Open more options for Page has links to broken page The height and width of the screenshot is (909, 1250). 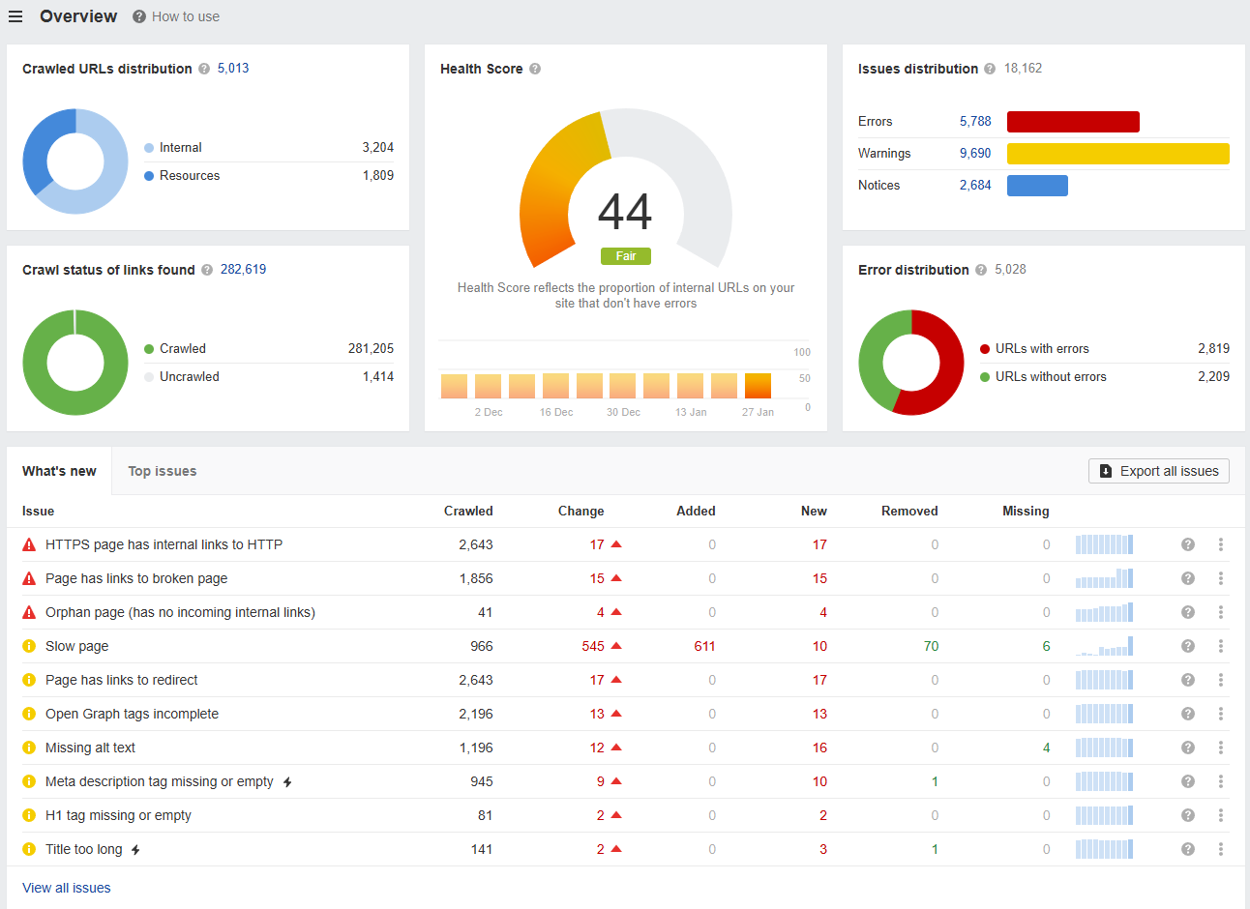click(x=1221, y=578)
